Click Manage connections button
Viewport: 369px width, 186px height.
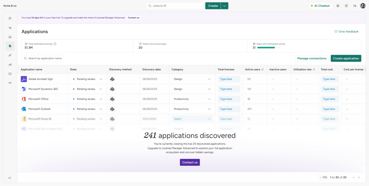pos(312,58)
